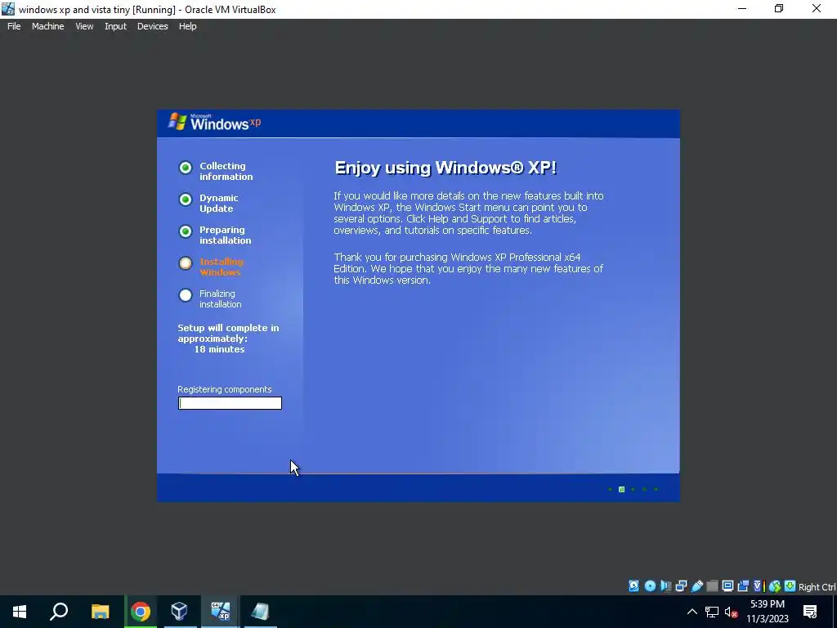
Task: Open the File menu in VirtualBox
Action: [x=14, y=26]
